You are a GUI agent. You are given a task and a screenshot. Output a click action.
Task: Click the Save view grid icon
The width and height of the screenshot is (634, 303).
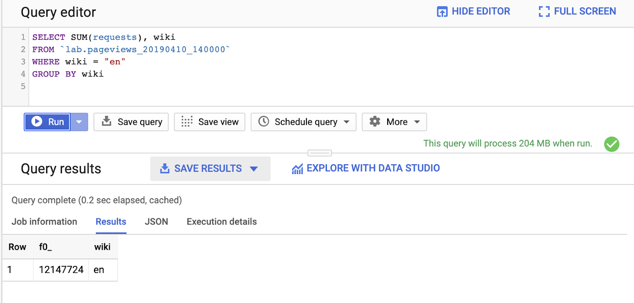(x=187, y=121)
